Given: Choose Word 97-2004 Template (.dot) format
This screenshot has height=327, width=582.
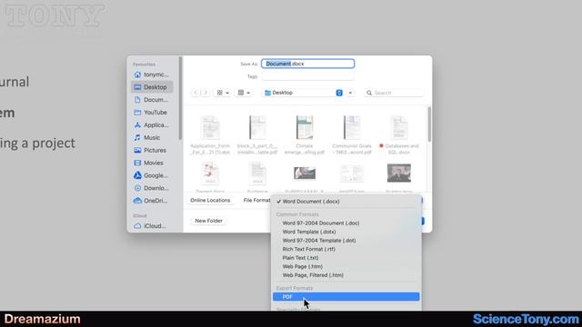Looking at the screenshot, I should pyautogui.click(x=346, y=241).
